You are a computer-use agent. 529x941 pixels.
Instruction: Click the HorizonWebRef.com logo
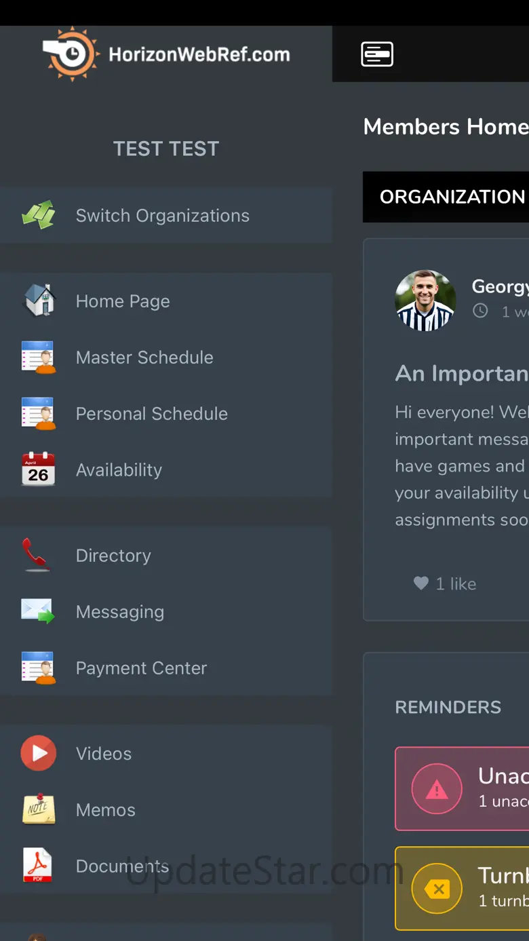click(x=166, y=54)
